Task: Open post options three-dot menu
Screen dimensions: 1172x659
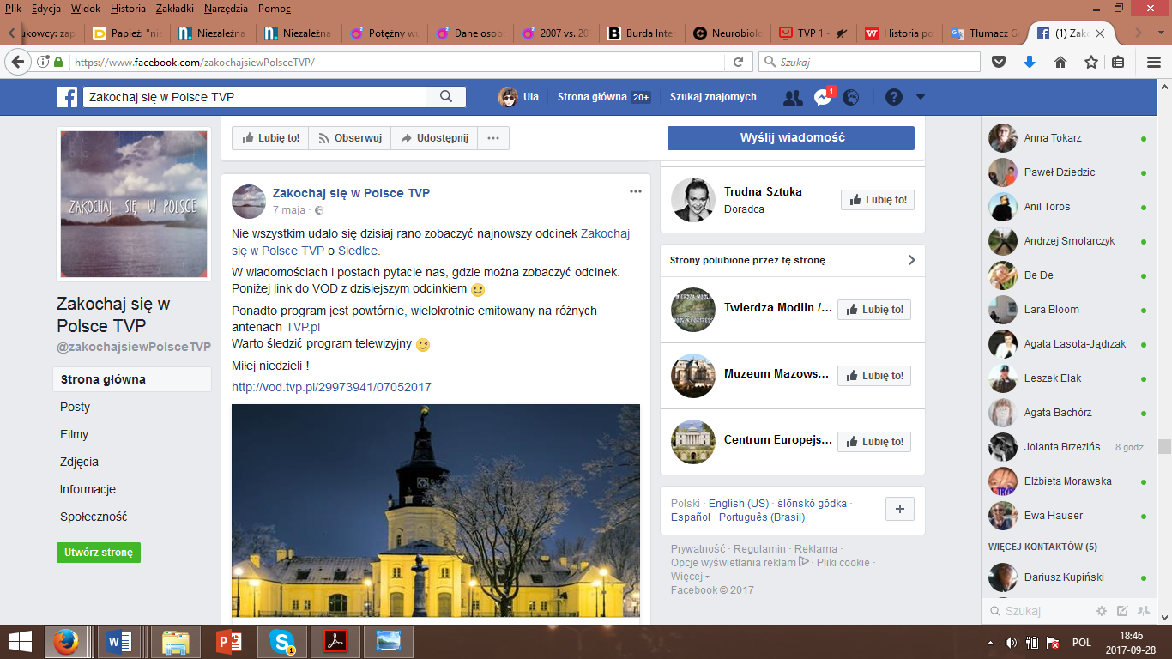Action: pyautogui.click(x=636, y=191)
